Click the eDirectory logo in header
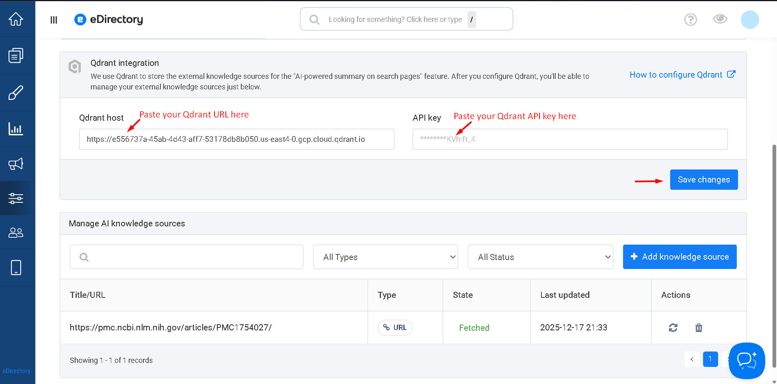 tap(108, 20)
